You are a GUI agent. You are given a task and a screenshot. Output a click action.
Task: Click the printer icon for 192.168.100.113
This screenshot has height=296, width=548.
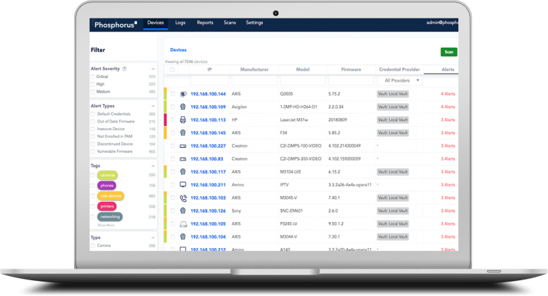pyautogui.click(x=183, y=120)
